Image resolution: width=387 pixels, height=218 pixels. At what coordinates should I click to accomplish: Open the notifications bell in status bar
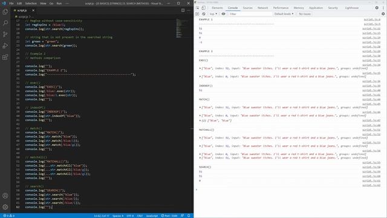pos(189,216)
